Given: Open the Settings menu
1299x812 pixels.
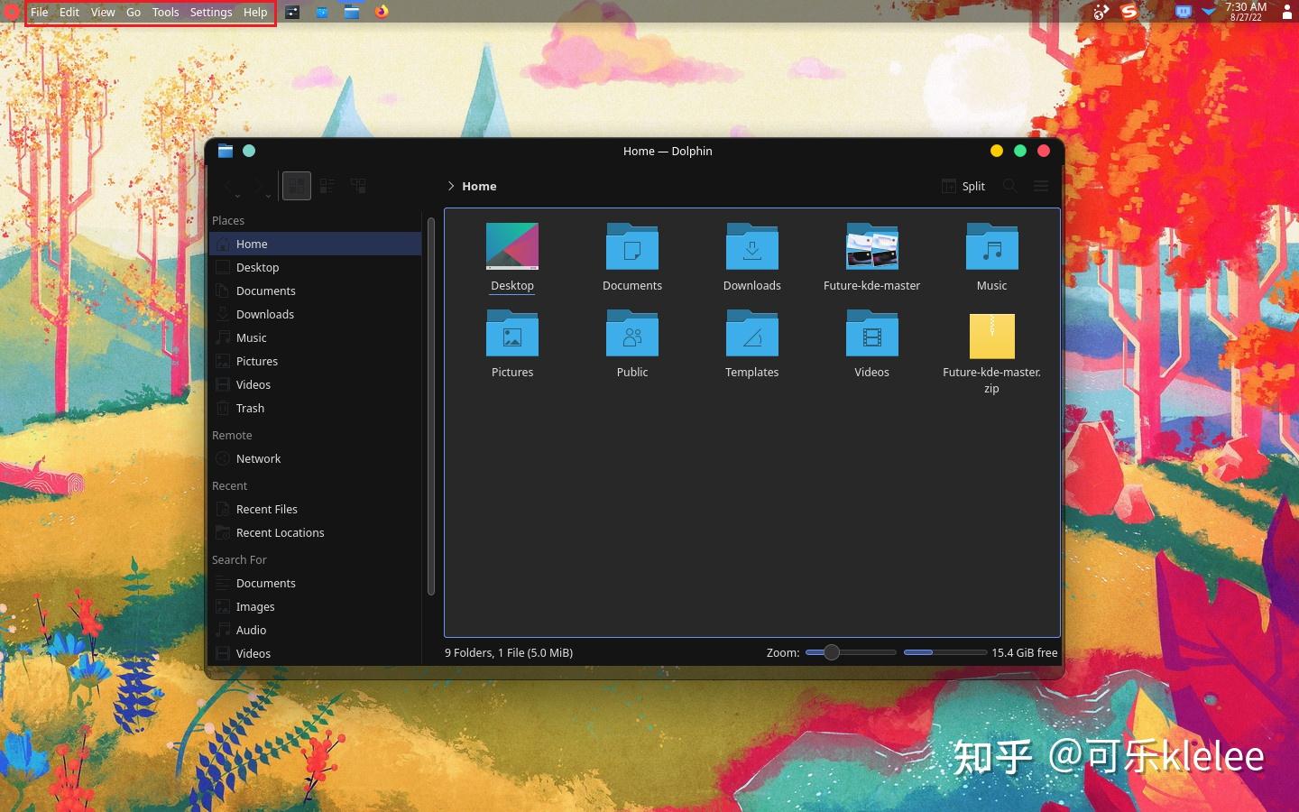Looking at the screenshot, I should (210, 12).
